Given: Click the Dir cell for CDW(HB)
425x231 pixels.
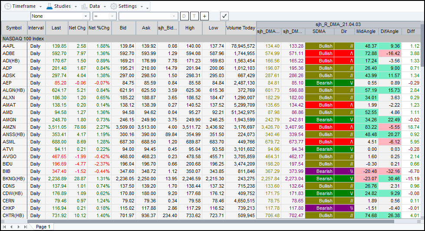Looking at the screenshot, I should [344, 193].
